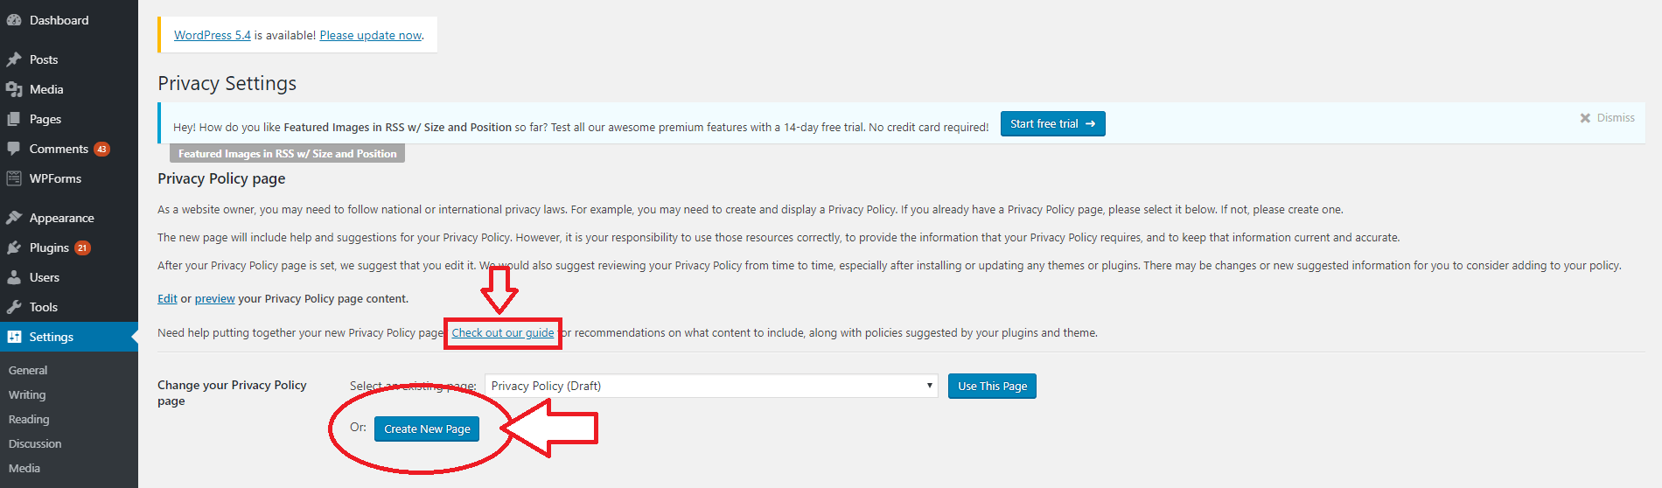This screenshot has width=1662, height=488.
Task: Click the Plugins plug icon
Action: (14, 247)
